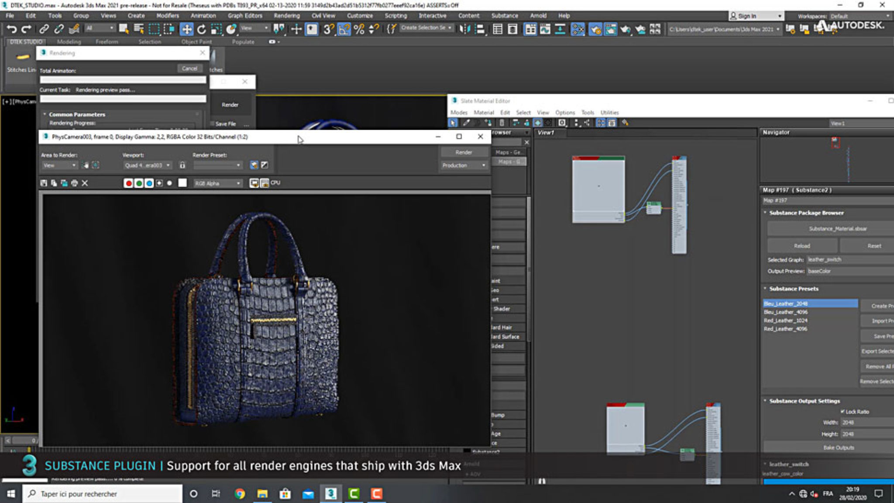Open the Production render mode dropdown
The image size is (894, 503).
point(464,165)
